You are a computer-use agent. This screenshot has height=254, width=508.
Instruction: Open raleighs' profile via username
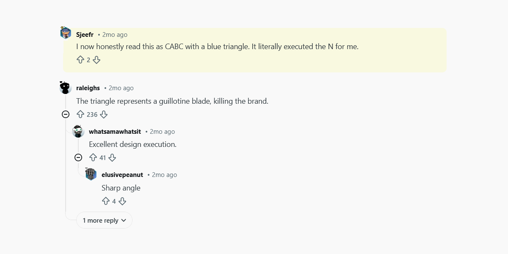(x=88, y=88)
